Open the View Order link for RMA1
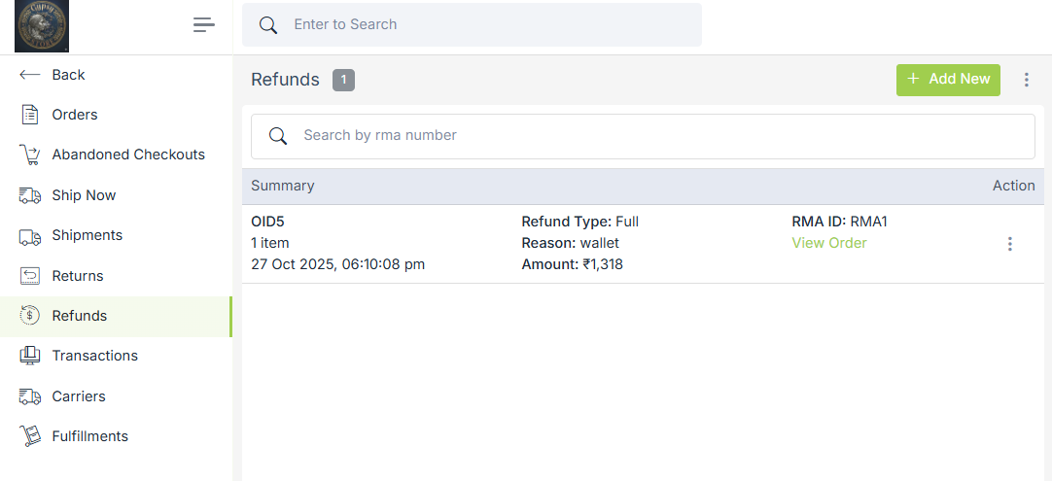 [829, 243]
